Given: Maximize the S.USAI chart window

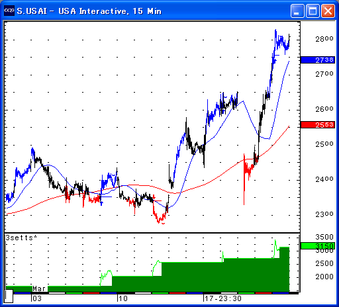Looking at the screenshot, I should point(313,11).
